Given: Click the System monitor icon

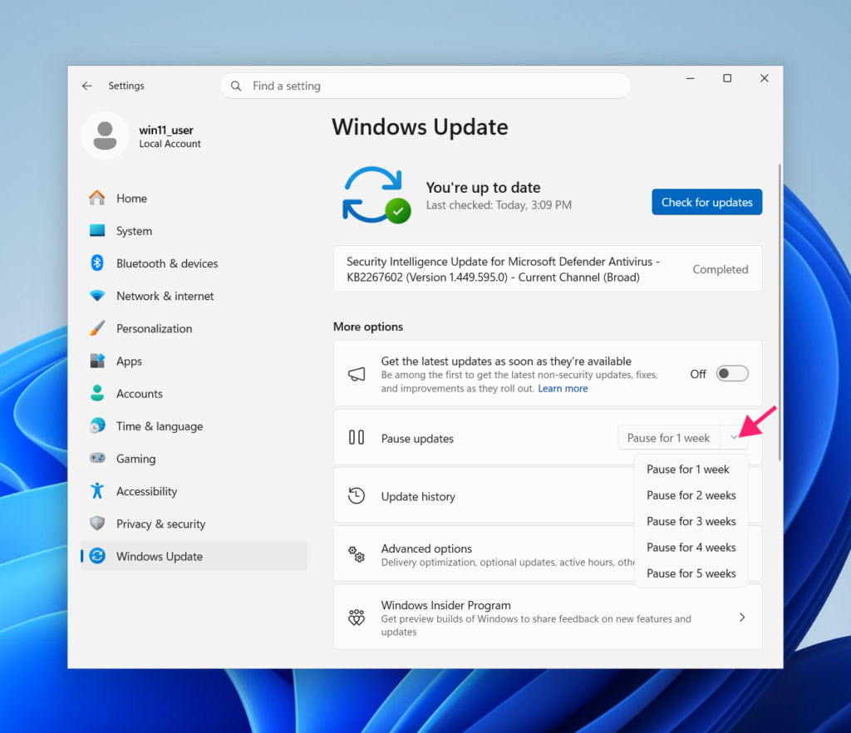Looking at the screenshot, I should (97, 230).
